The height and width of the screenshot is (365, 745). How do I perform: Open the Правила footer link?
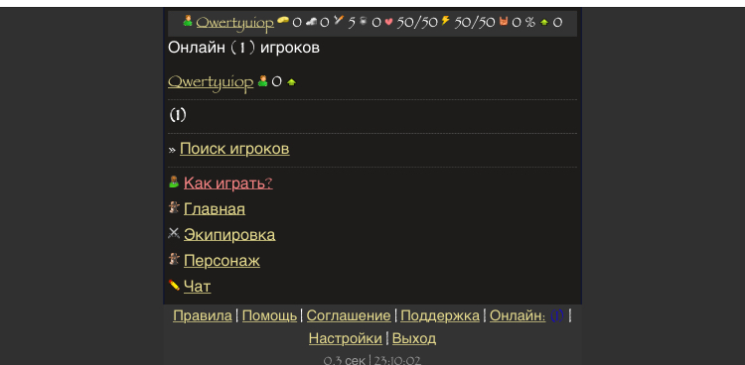tap(203, 315)
